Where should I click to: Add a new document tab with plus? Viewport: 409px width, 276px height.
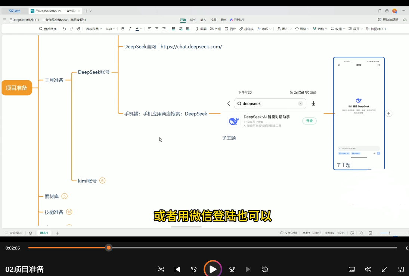click(x=86, y=11)
